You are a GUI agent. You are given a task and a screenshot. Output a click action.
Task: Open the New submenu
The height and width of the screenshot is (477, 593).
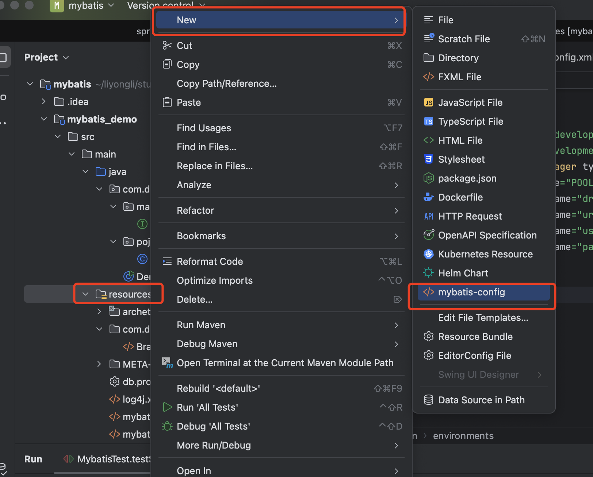(280, 20)
